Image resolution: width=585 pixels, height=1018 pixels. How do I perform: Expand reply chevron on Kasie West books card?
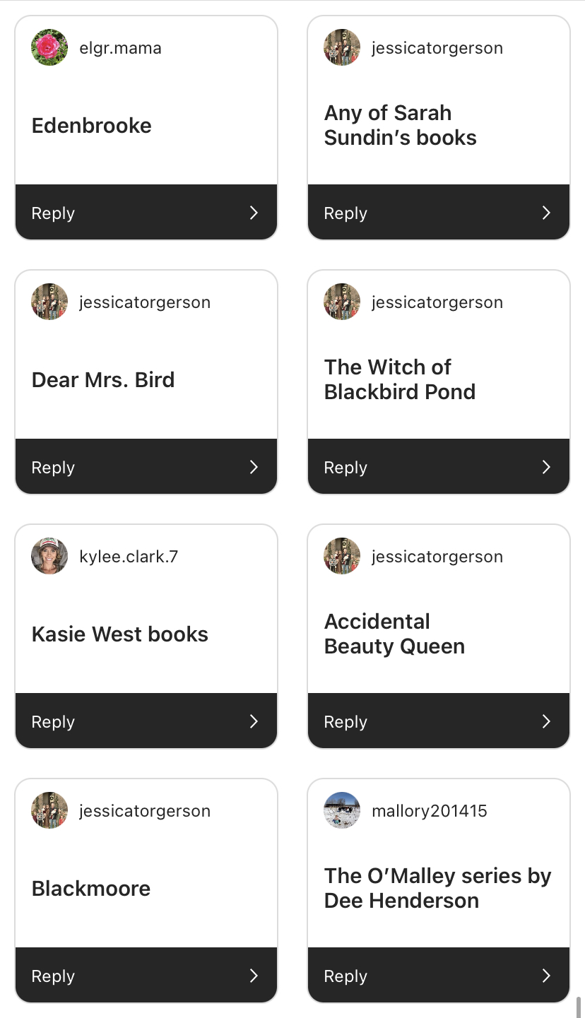254,721
